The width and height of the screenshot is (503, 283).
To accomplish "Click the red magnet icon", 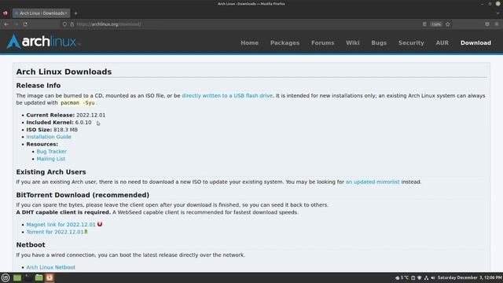I will 100,224.
